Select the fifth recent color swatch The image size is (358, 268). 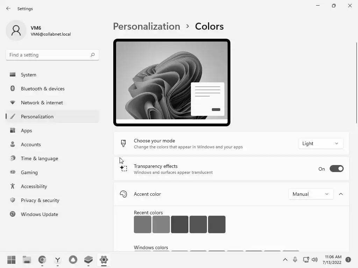tap(217, 224)
